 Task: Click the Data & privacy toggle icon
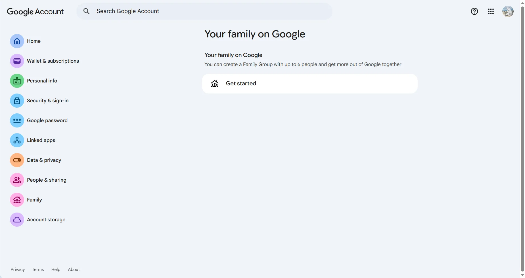coord(17,160)
